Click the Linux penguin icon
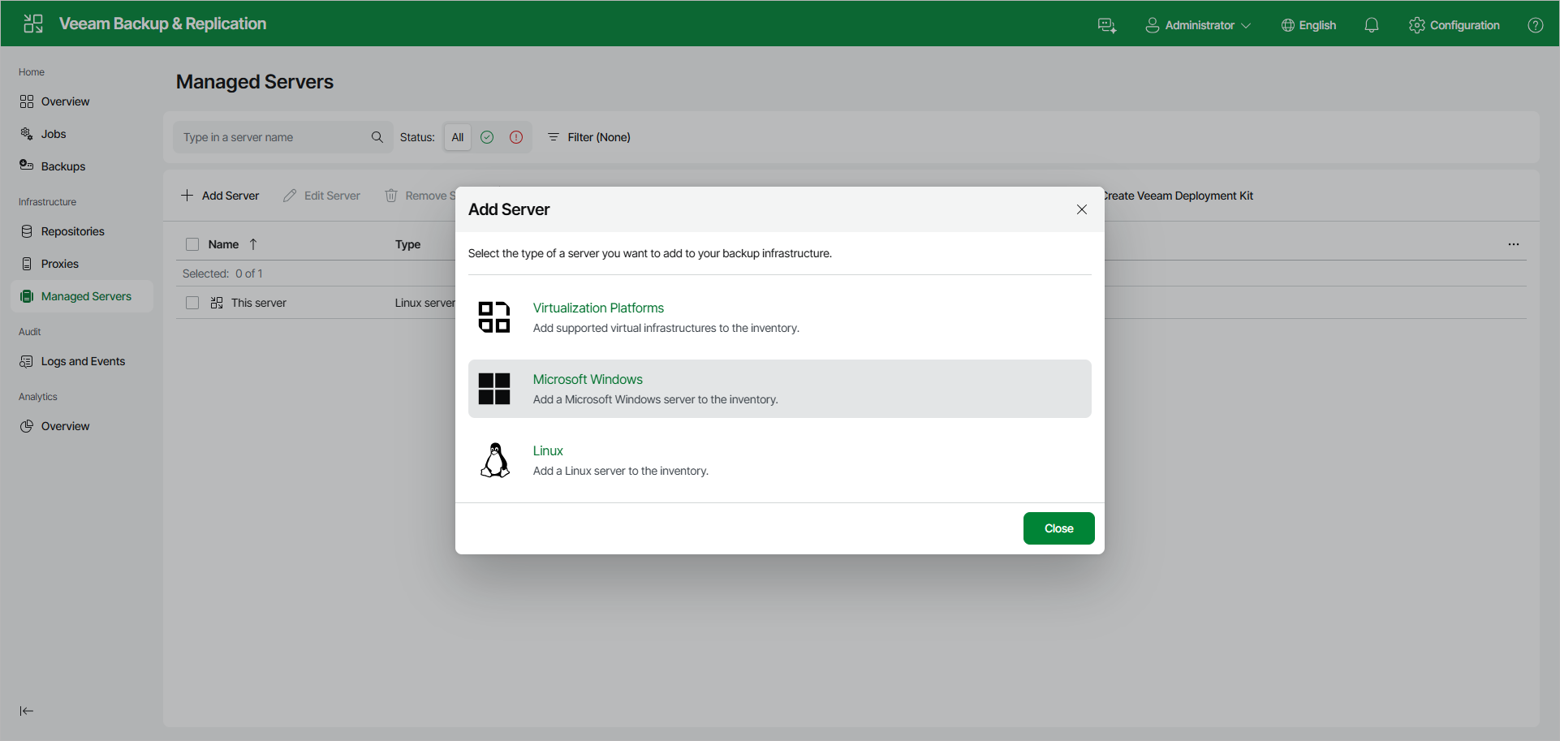The height and width of the screenshot is (741, 1560). tap(495, 460)
